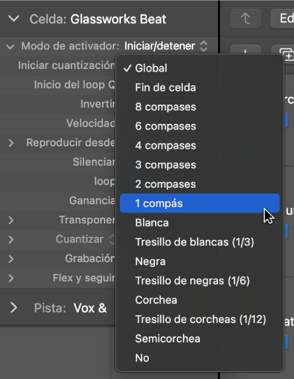This screenshot has width=294, height=379.
Task: Select Tresillo de blancas (1/3)
Action: [199, 242]
